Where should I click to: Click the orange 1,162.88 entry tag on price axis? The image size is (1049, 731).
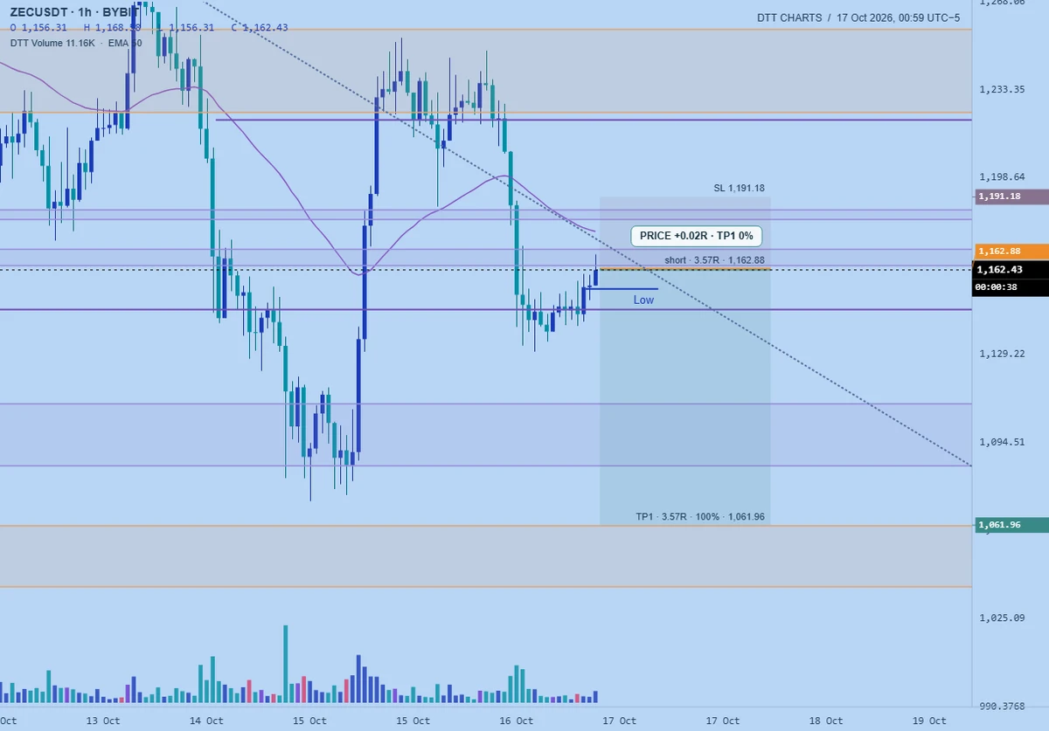(x=1011, y=252)
